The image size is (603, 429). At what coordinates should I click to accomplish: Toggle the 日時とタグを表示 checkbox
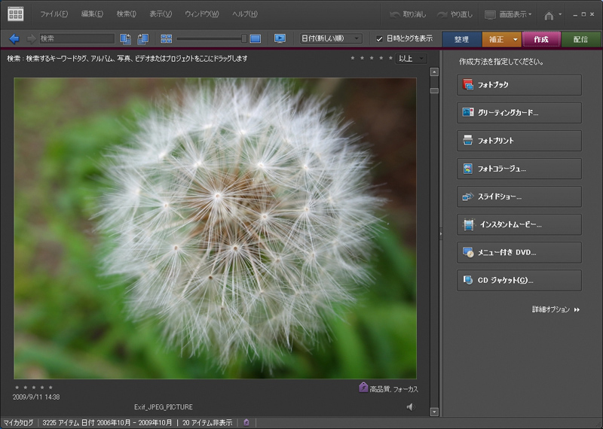[x=380, y=39]
